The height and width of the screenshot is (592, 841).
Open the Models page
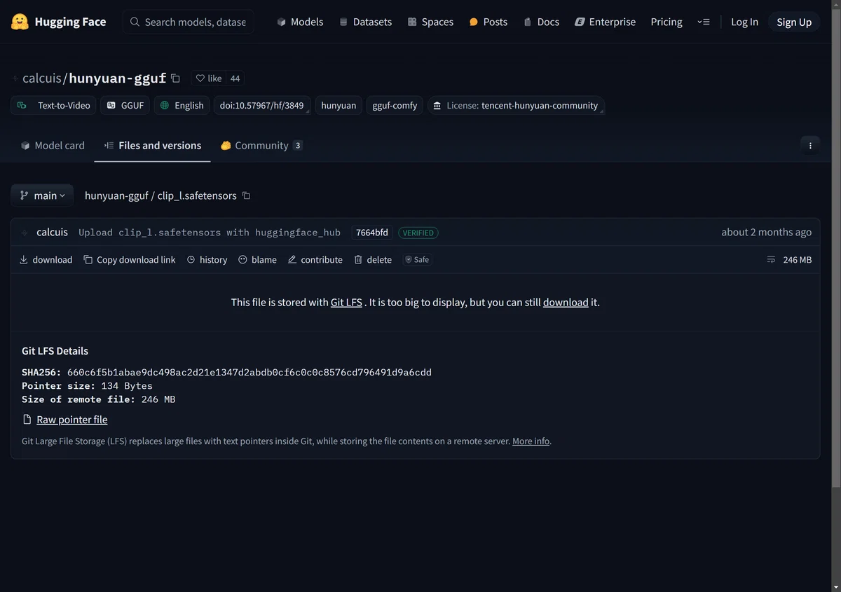(x=300, y=22)
